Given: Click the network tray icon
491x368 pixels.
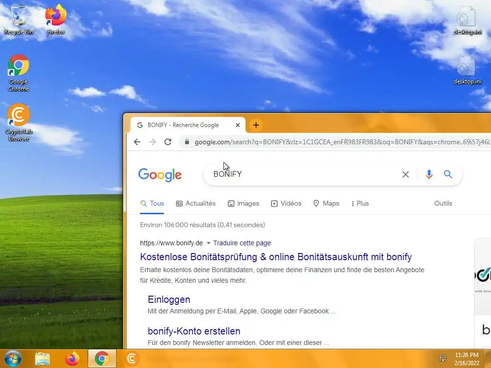Looking at the screenshot, I should 443,358.
